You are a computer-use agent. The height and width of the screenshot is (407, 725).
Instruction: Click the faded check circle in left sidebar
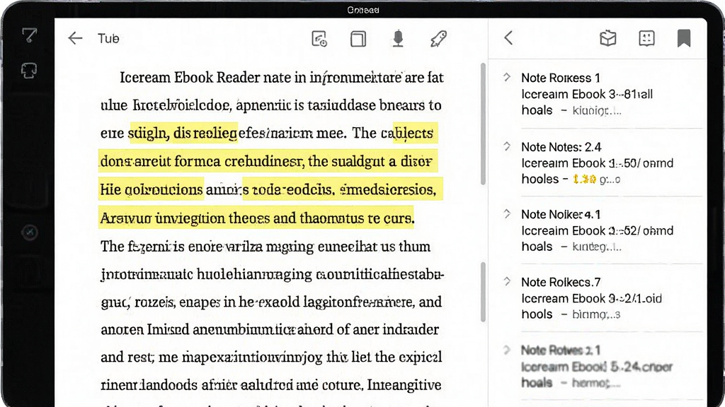(30, 232)
